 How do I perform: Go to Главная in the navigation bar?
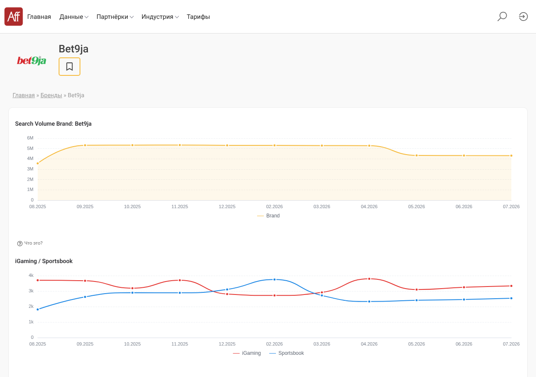coord(39,17)
